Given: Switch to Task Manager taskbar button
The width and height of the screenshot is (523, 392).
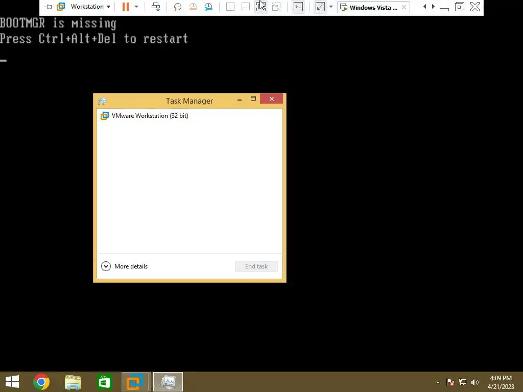Looking at the screenshot, I should 168,382.
